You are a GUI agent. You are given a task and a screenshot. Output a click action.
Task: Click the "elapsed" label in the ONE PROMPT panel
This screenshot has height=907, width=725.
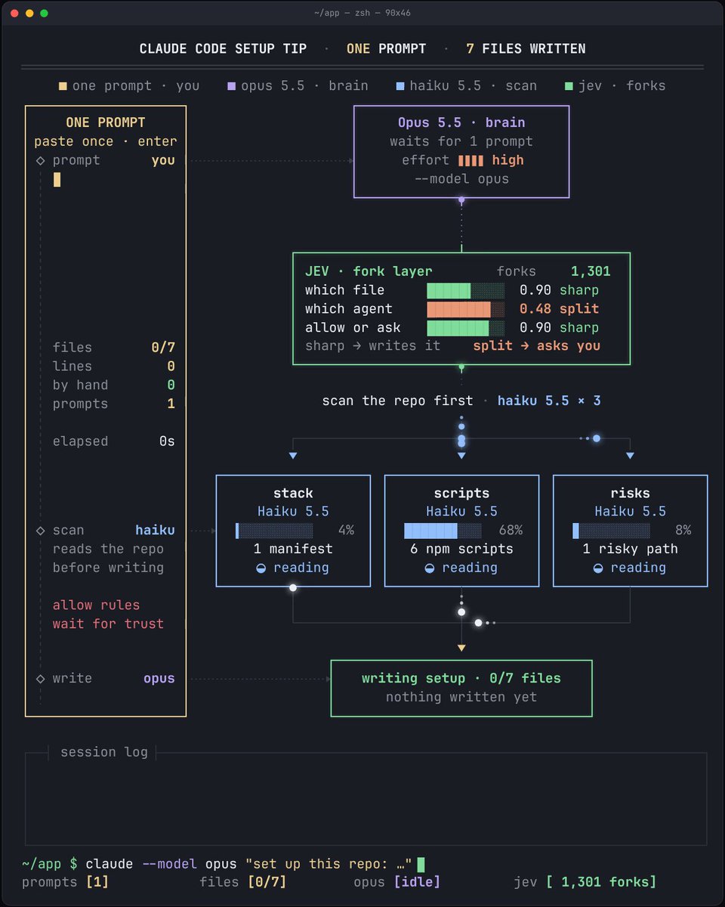(x=80, y=441)
